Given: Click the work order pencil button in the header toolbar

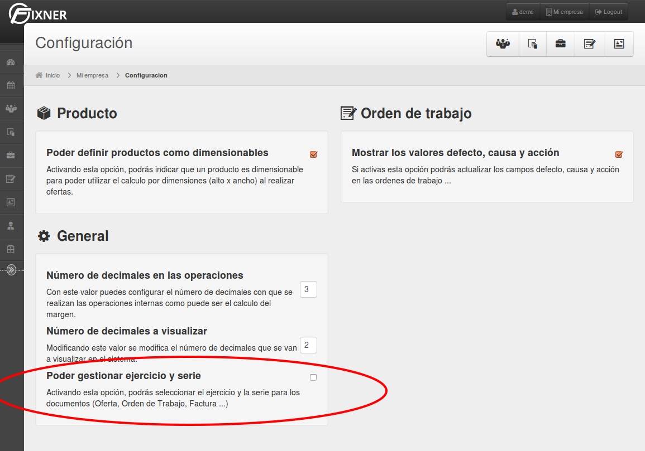Looking at the screenshot, I should (x=590, y=43).
